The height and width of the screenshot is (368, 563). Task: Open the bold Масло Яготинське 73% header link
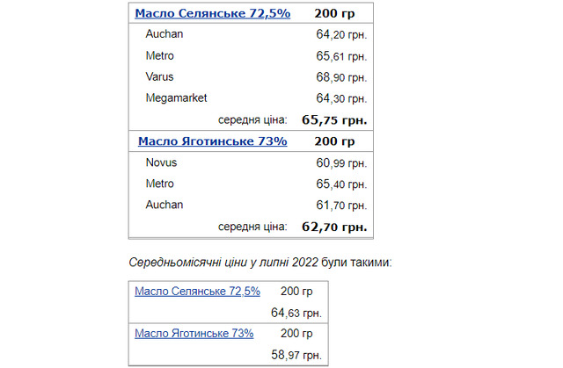coord(212,141)
